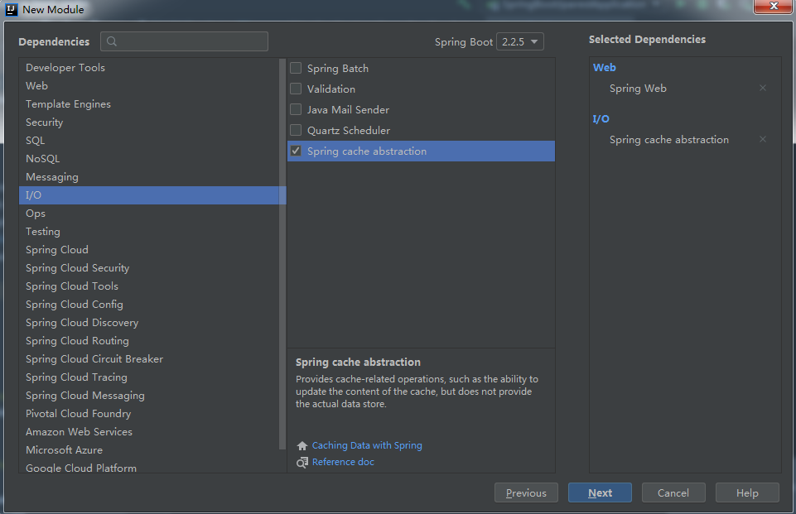Click the home icon beside Caching Data link
The image size is (796, 514).
click(x=302, y=445)
